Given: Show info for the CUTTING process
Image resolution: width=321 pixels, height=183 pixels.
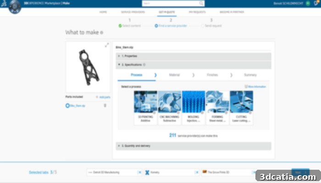Looking at the screenshot, I should click(250, 113).
